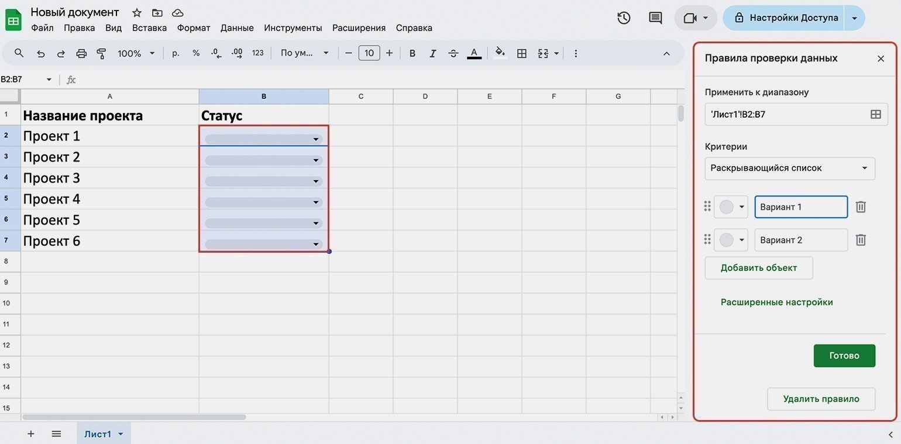Viewport: 901px width, 444px height.
Task: Open cell borders options
Action: pyautogui.click(x=522, y=53)
